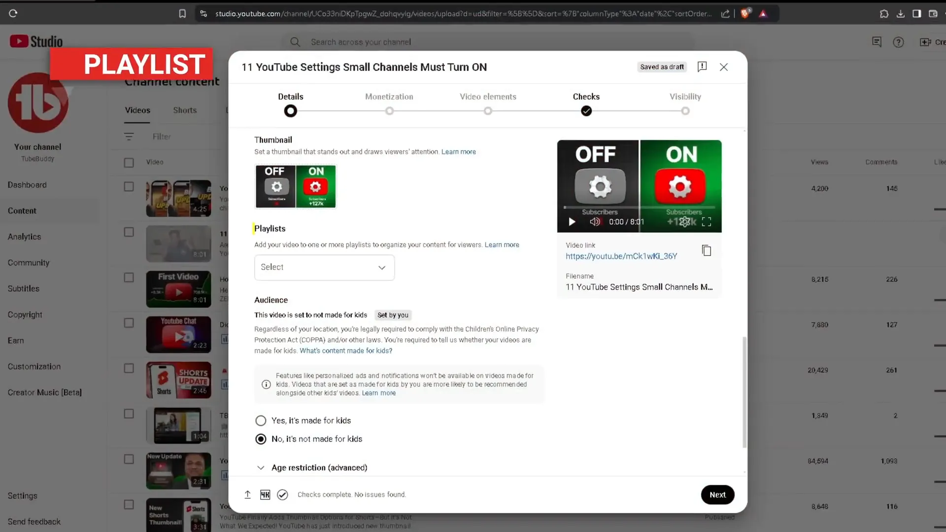Click the Next button

coord(717,495)
